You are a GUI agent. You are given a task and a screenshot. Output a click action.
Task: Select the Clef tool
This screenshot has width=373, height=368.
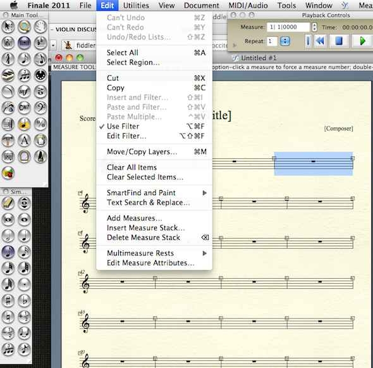pos(8,59)
